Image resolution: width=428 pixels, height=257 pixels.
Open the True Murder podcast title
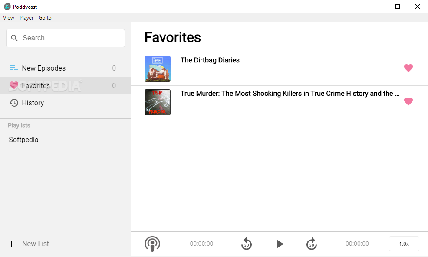pos(290,94)
